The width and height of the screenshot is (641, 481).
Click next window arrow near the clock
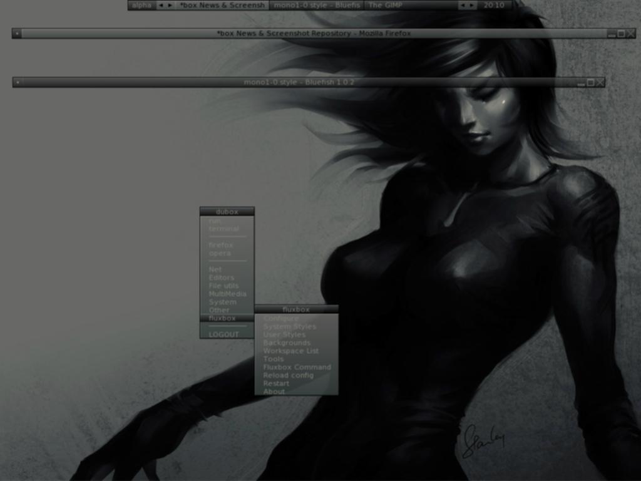pyautogui.click(x=472, y=5)
